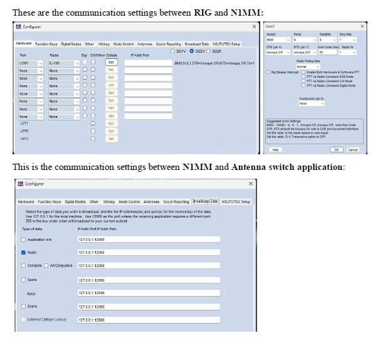Select the SO2R radio option

click(x=208, y=51)
